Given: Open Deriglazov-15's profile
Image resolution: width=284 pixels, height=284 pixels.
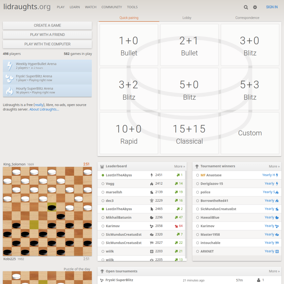Looking at the screenshot, I should (x=211, y=184).
